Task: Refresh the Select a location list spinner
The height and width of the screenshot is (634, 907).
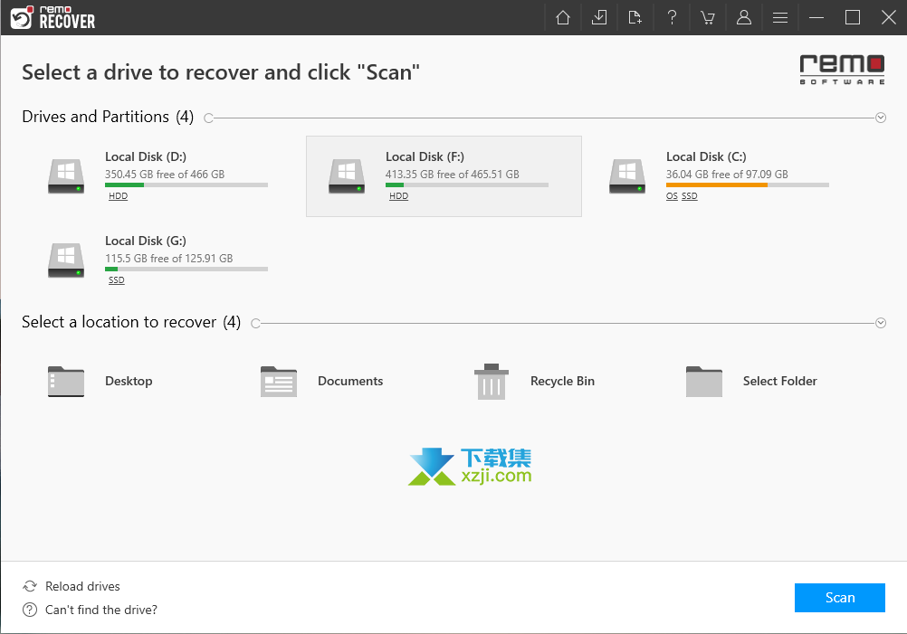Action: (x=255, y=323)
